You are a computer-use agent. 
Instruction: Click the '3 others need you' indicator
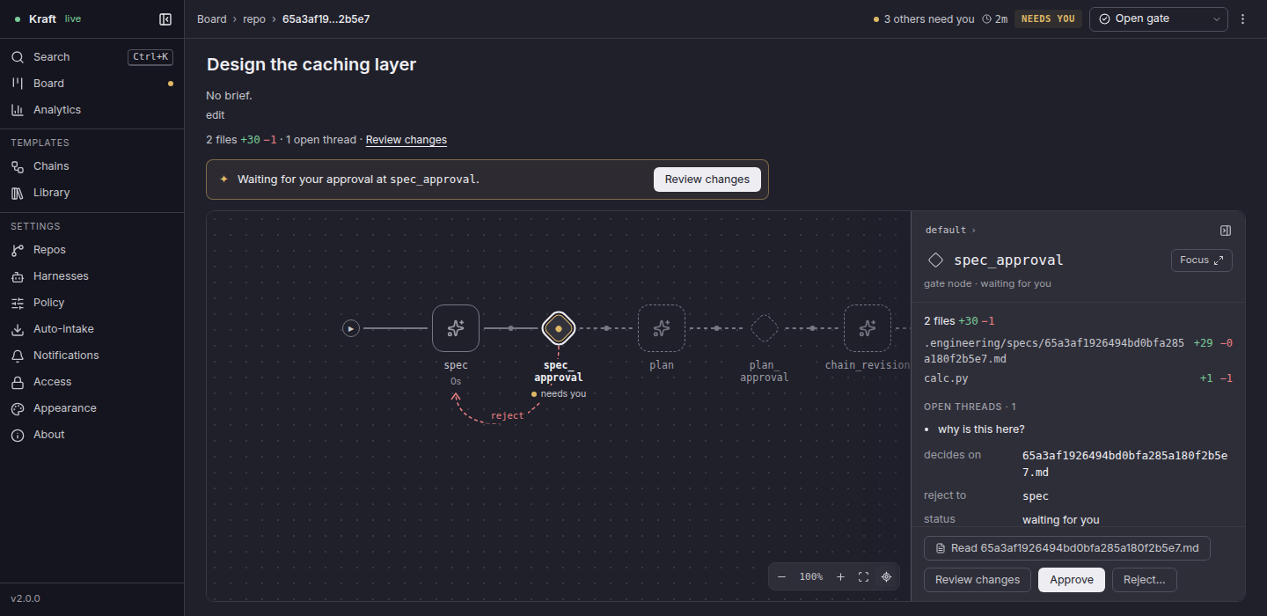point(924,18)
